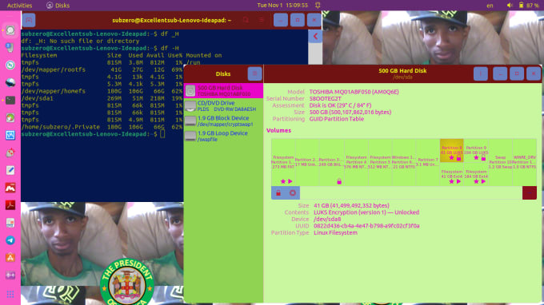Open a new terminal tab
This screenshot has width=544, height=305.
tap(29, 20)
